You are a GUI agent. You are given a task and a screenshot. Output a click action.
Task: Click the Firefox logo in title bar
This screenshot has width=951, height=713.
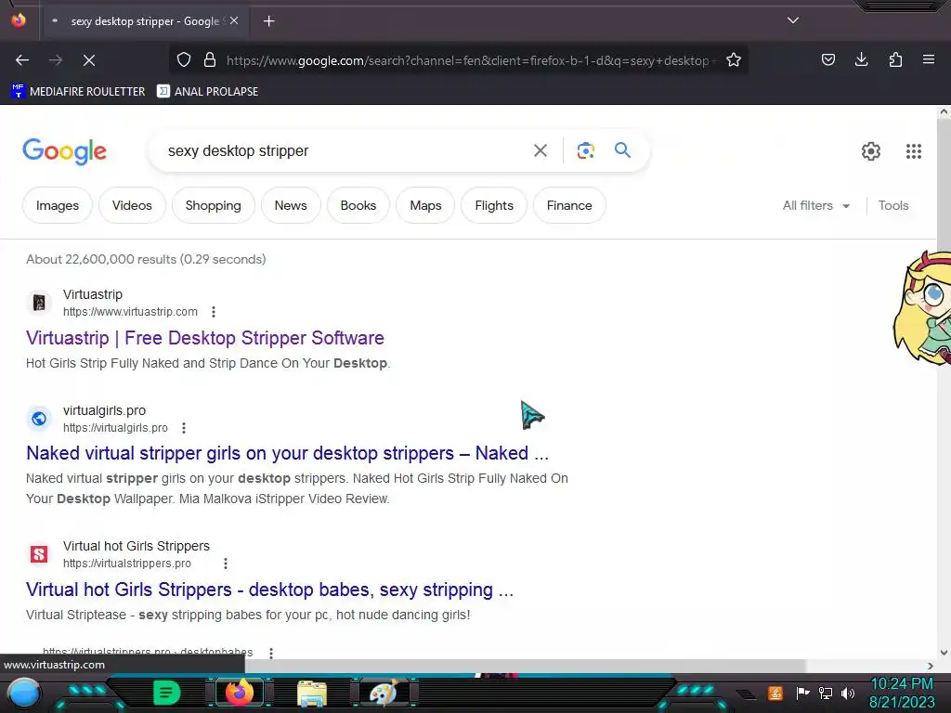click(19, 20)
